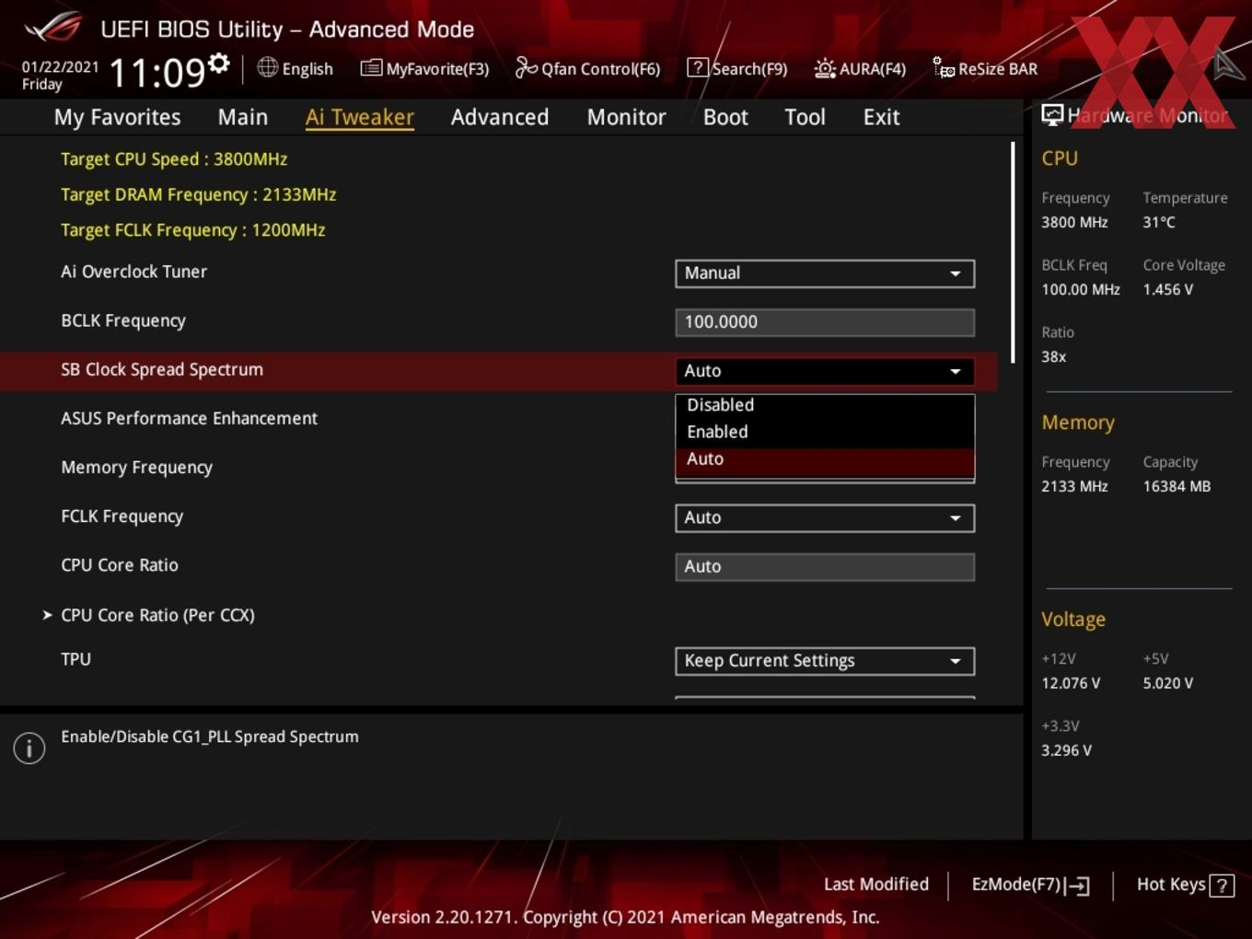
Task: Open Hot Keys help
Action: [1185, 885]
